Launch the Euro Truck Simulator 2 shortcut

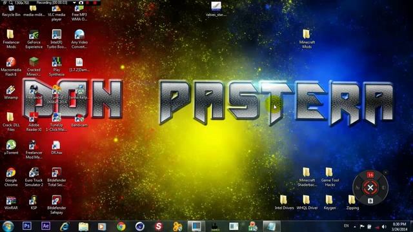(34, 177)
